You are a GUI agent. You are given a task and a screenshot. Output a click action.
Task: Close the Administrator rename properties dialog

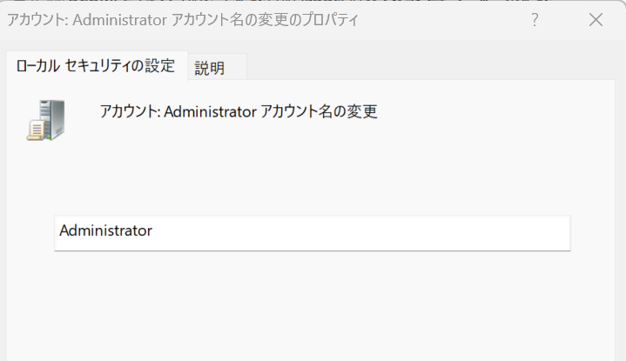coord(596,19)
